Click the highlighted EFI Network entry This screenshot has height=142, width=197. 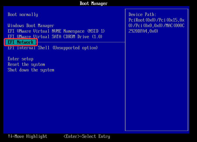click(21, 42)
